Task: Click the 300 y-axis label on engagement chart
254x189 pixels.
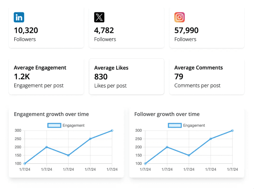Action: [x=18, y=131]
